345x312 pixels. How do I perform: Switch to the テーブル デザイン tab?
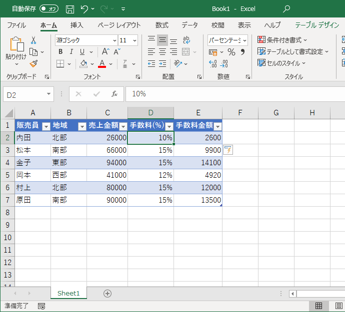click(x=317, y=25)
